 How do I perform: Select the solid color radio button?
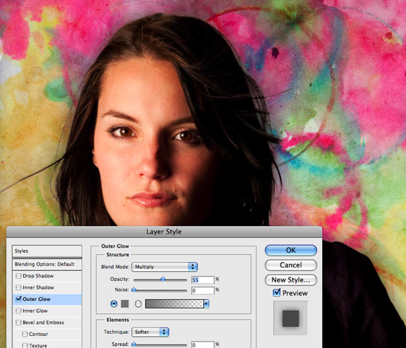[114, 304]
